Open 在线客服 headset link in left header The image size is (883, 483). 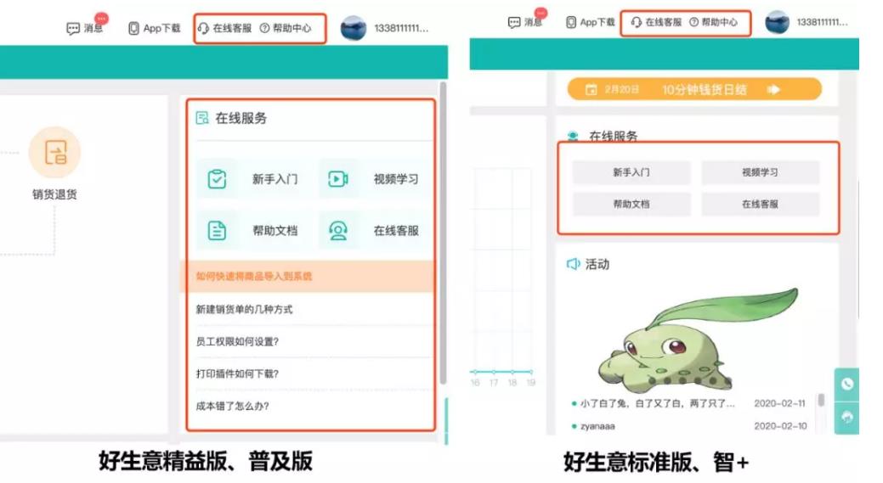click(224, 28)
